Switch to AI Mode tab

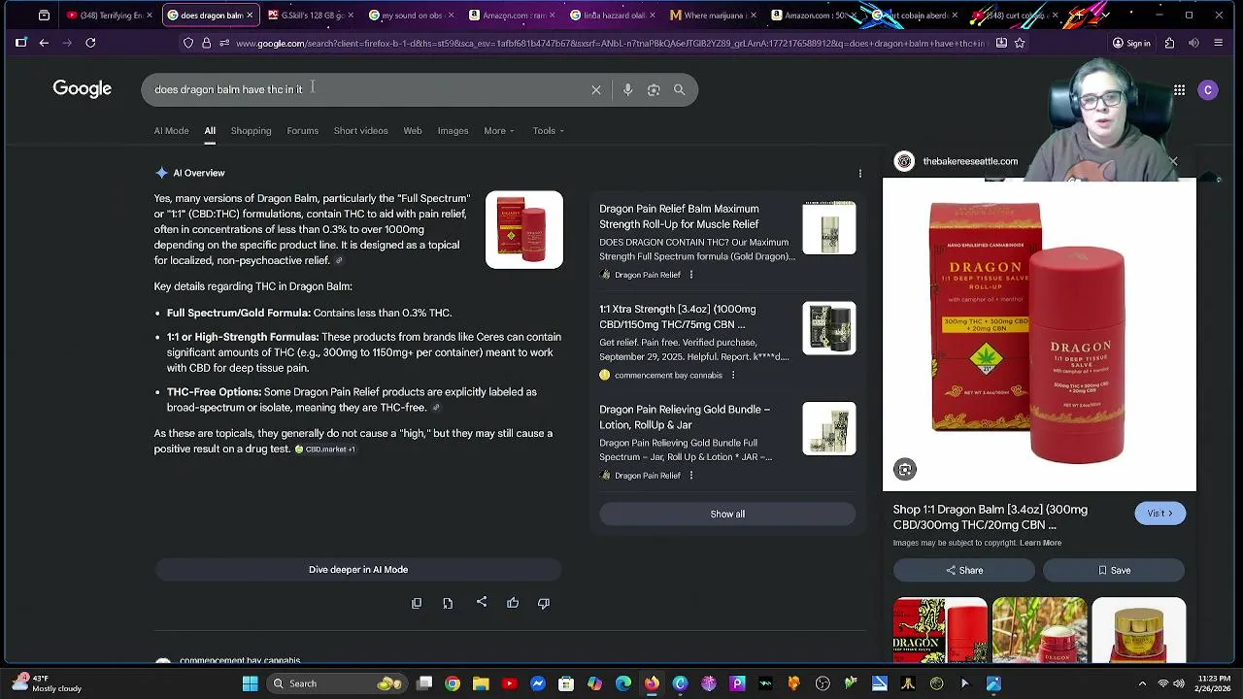click(171, 131)
